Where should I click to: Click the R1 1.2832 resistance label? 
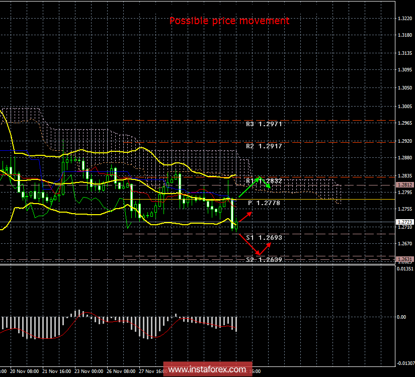tap(264, 180)
